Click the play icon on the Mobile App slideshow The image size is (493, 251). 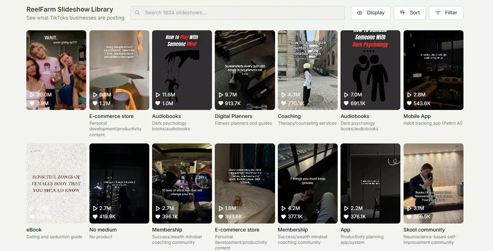point(409,95)
